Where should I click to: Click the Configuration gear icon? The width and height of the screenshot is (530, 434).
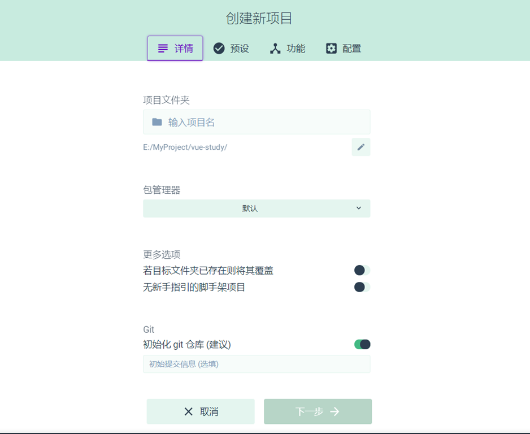331,49
